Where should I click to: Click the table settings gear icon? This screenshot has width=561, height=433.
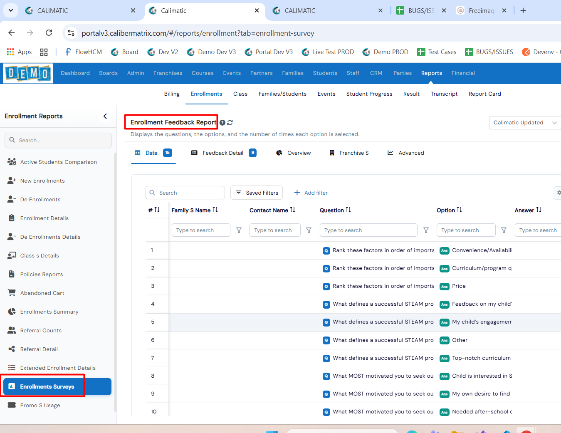pyautogui.click(x=559, y=193)
